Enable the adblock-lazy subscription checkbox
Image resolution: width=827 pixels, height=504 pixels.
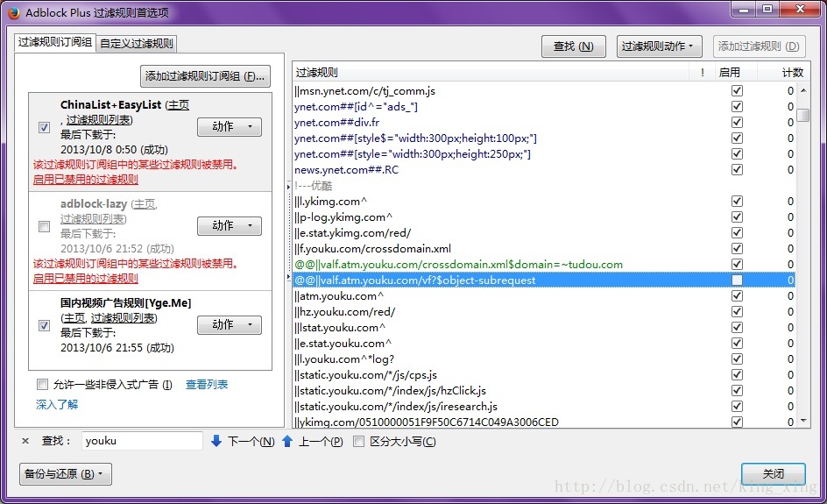click(x=45, y=226)
